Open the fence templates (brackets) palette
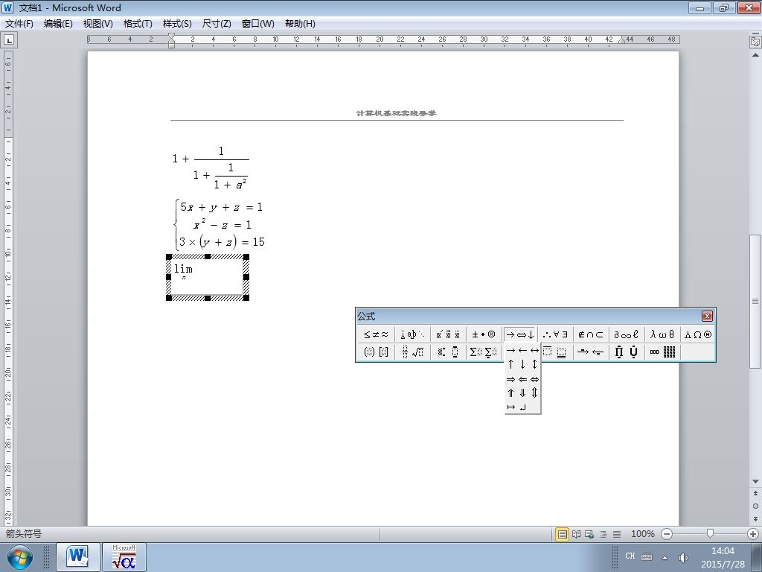 376,352
